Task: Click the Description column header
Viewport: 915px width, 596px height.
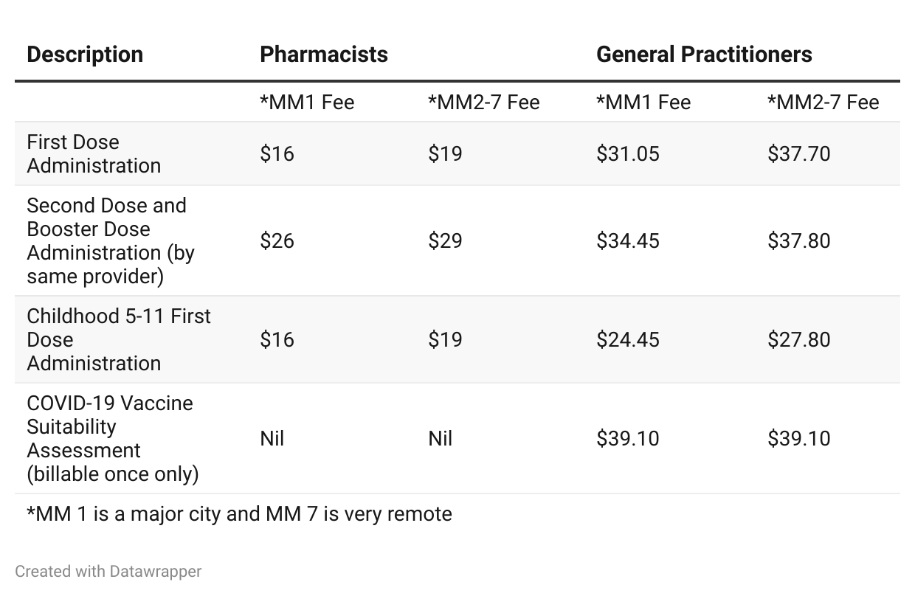Action: (x=85, y=55)
